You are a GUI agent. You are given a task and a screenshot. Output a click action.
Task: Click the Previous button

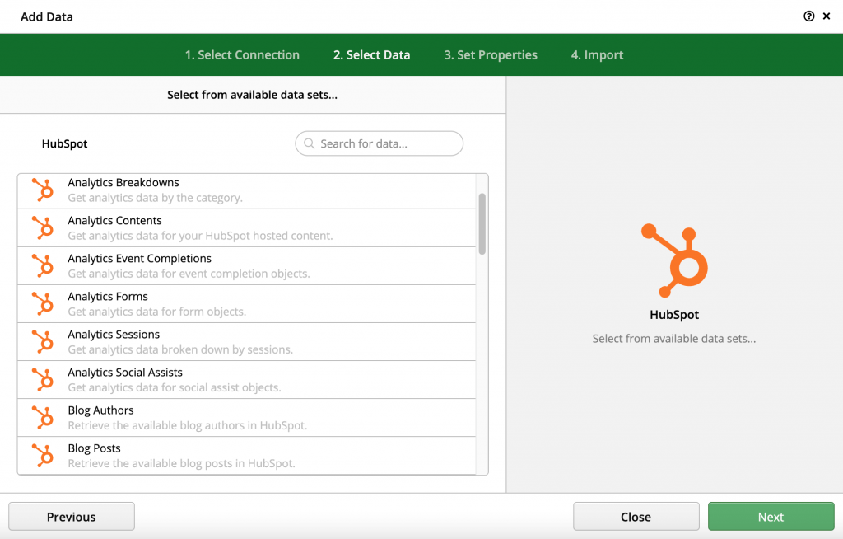(72, 517)
